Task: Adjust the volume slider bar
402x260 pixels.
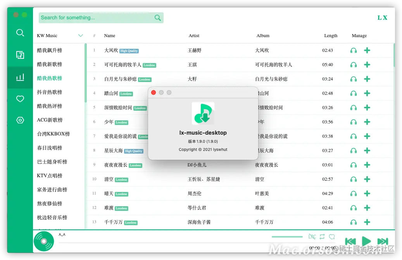Action: click(x=287, y=237)
